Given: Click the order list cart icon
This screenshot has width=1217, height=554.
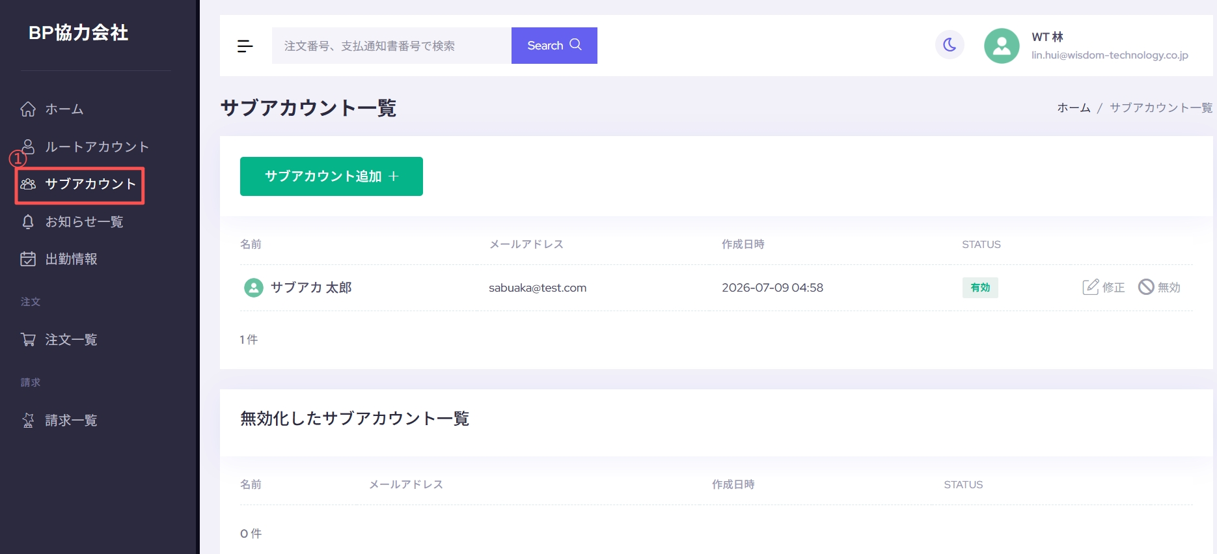Looking at the screenshot, I should [28, 340].
